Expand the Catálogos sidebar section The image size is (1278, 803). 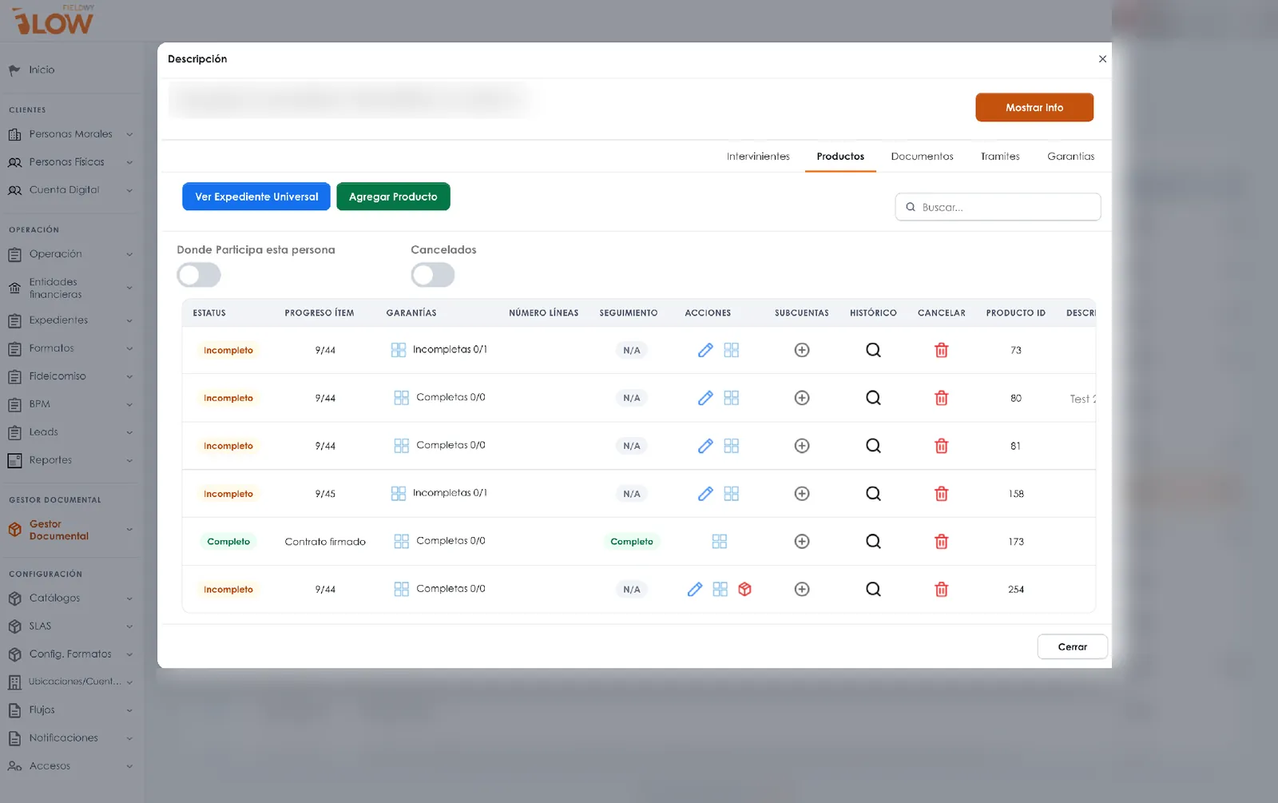point(70,598)
